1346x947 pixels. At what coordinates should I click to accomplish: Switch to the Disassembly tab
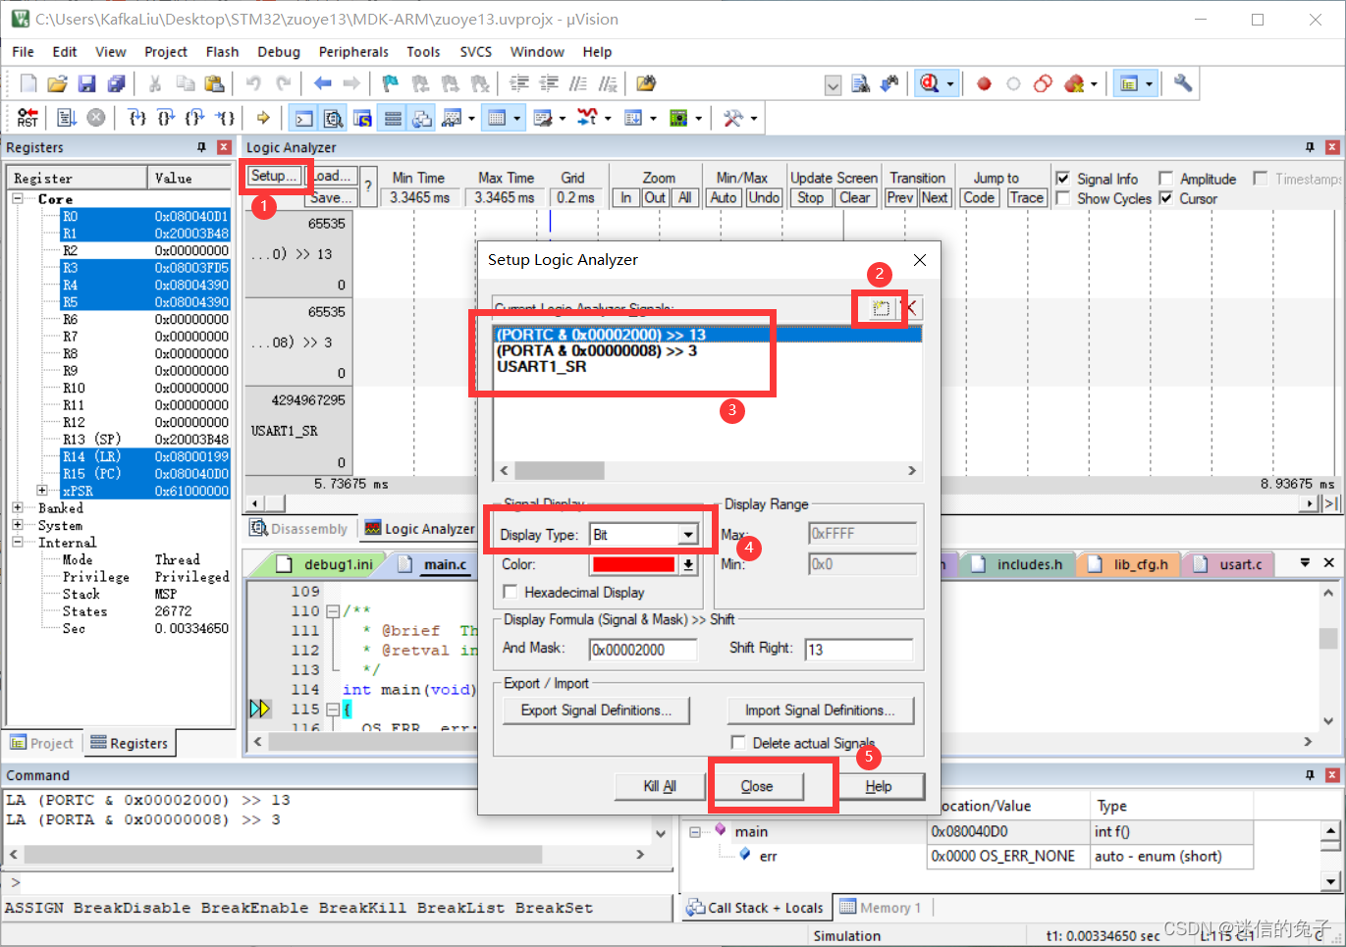(299, 529)
